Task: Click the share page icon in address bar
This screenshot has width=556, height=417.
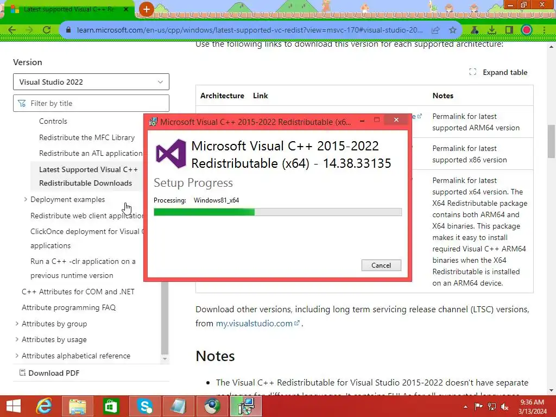Action: coord(435,30)
